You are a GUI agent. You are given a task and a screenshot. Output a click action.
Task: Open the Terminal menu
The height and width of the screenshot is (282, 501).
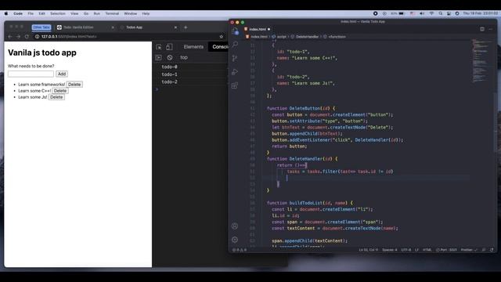coord(112,14)
